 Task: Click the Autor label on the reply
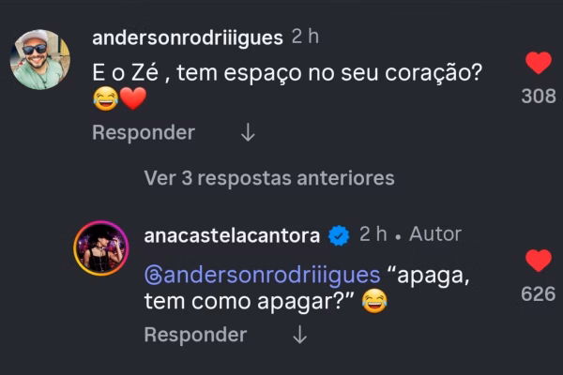click(x=435, y=234)
